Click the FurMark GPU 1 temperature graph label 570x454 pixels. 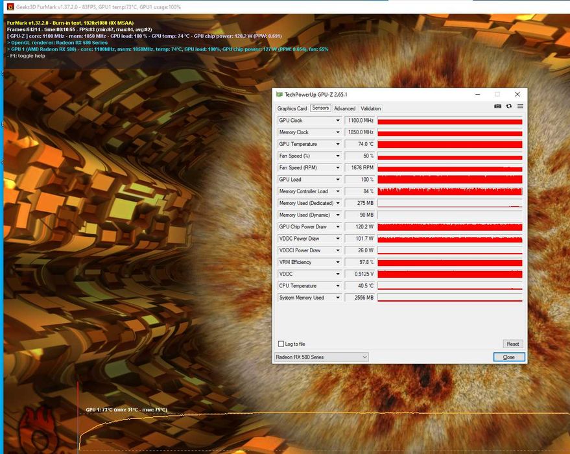(126, 410)
